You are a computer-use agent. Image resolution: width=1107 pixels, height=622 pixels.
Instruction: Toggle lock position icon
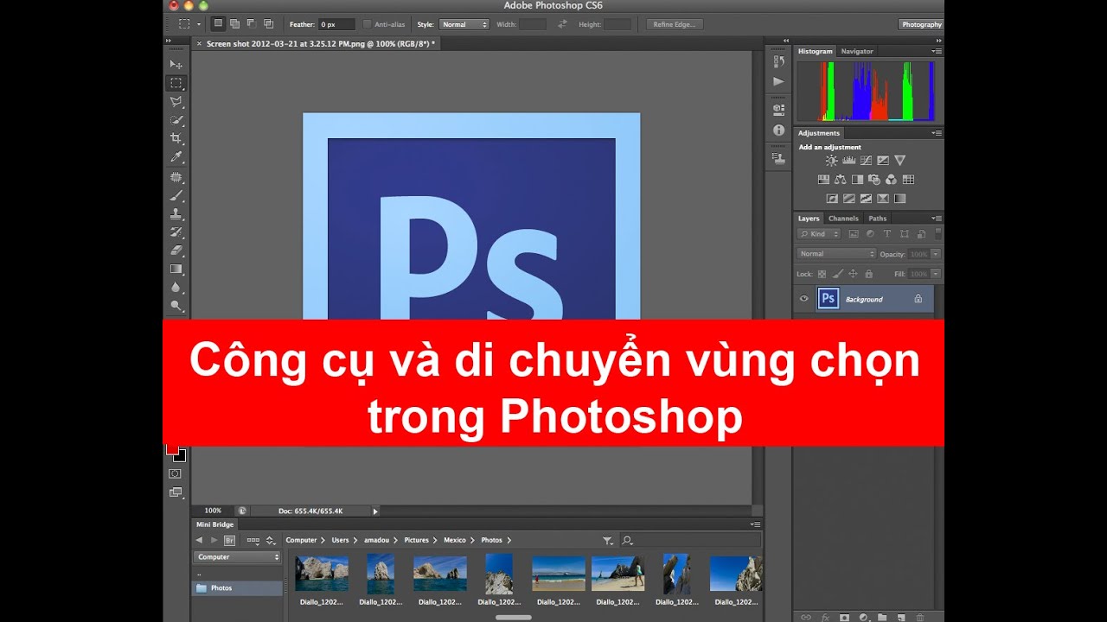tap(853, 274)
